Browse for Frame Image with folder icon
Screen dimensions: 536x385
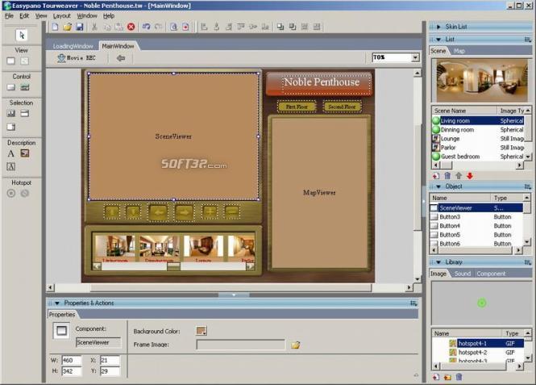point(296,345)
